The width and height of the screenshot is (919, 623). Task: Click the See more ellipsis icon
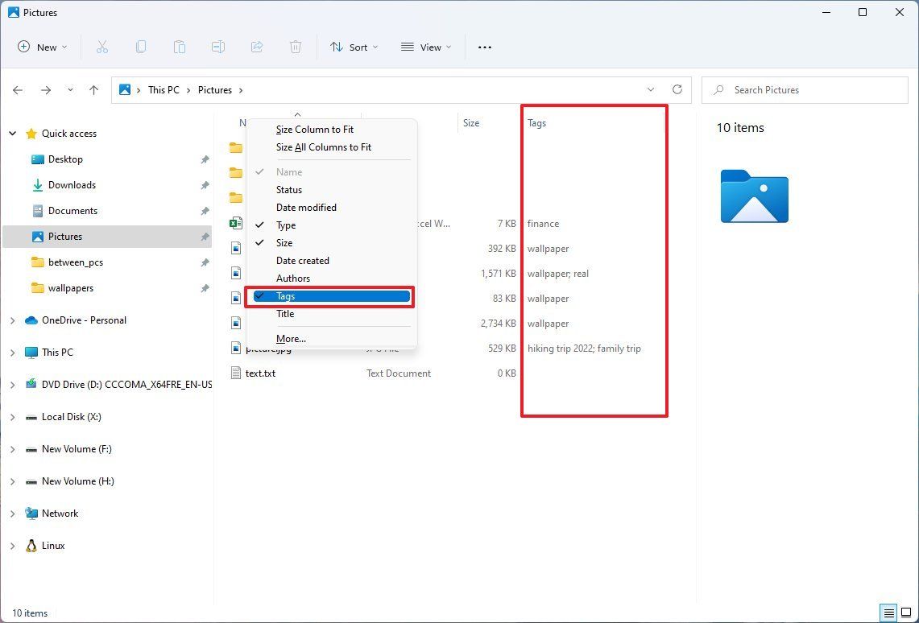484,47
